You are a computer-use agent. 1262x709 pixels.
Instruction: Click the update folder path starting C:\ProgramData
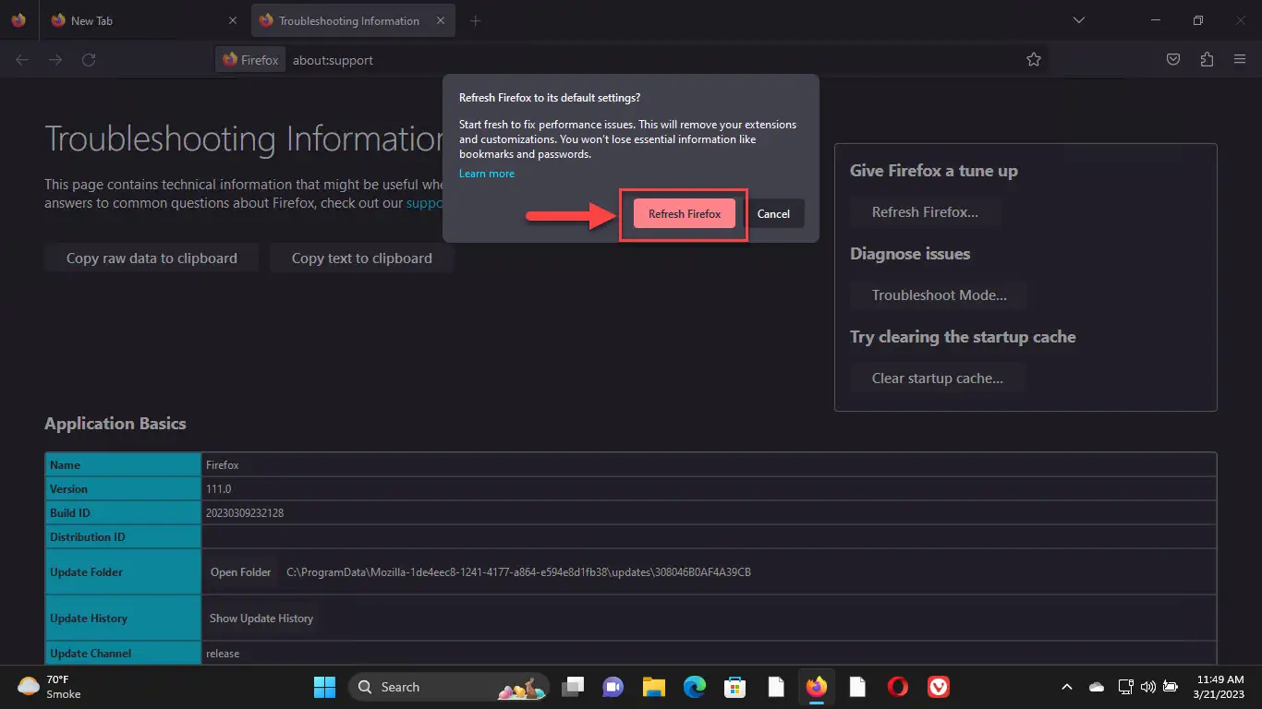point(518,572)
